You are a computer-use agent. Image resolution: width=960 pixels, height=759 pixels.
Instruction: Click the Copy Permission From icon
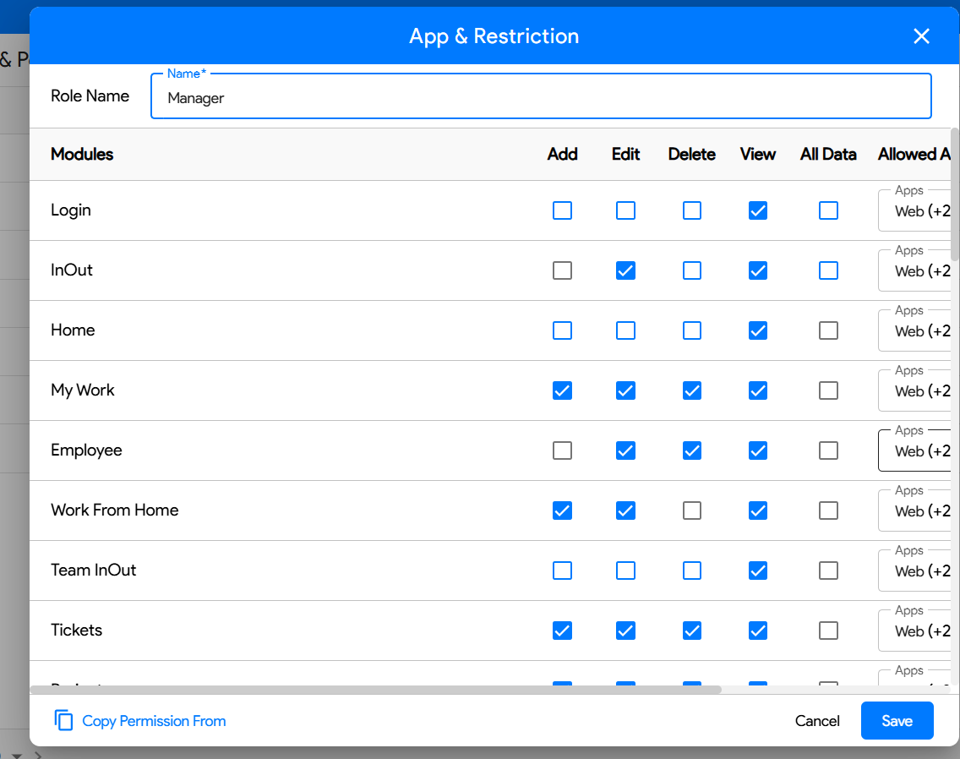pos(63,721)
